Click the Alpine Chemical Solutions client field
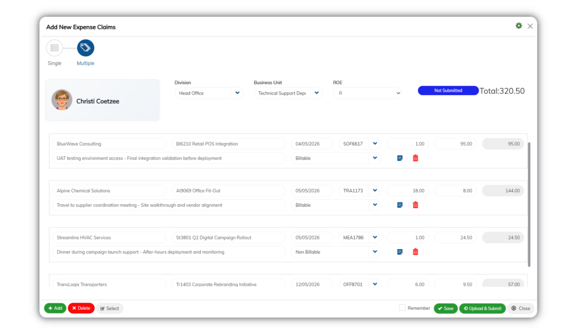 coord(109,191)
